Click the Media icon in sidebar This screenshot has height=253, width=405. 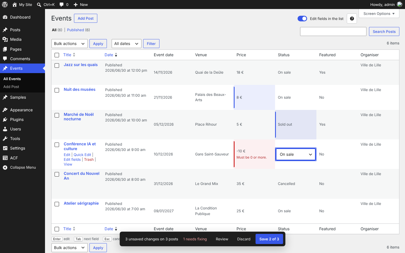[5, 39]
